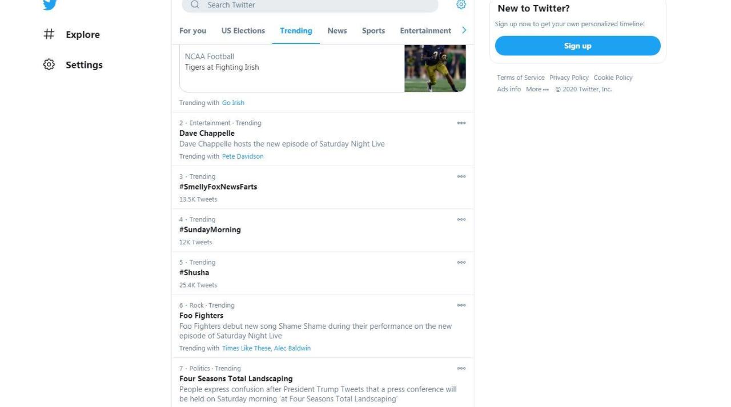The width and height of the screenshot is (731, 407).
Task: Switch to the US Elections tab
Action: pos(243,31)
